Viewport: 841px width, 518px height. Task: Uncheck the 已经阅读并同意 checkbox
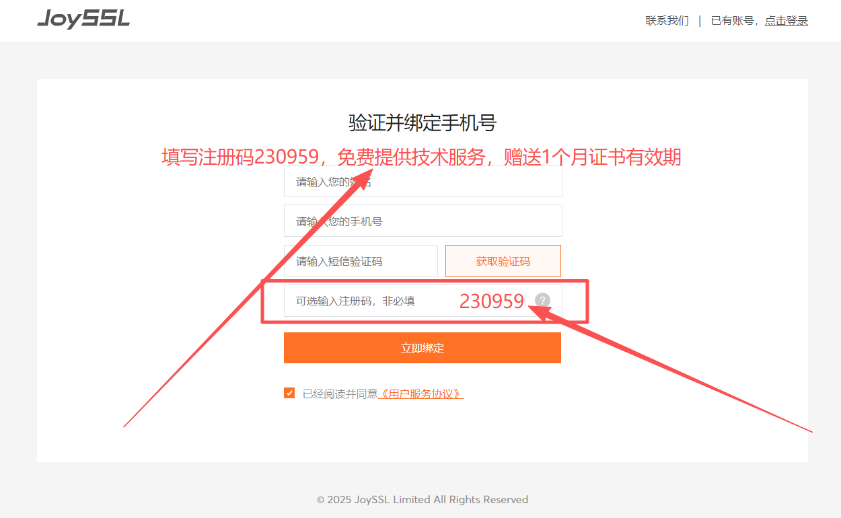coord(289,394)
